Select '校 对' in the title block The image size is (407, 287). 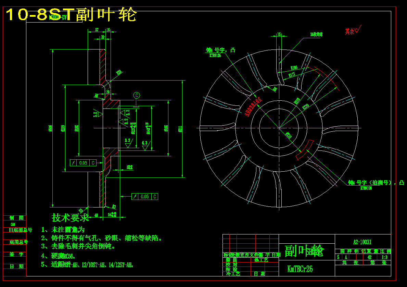tap(231, 264)
